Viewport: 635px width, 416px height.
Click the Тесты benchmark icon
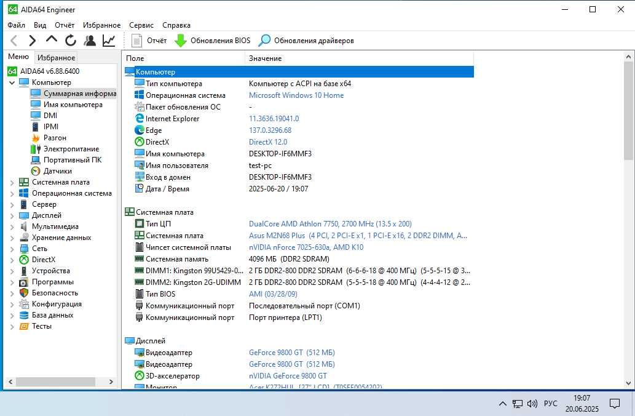pos(24,326)
